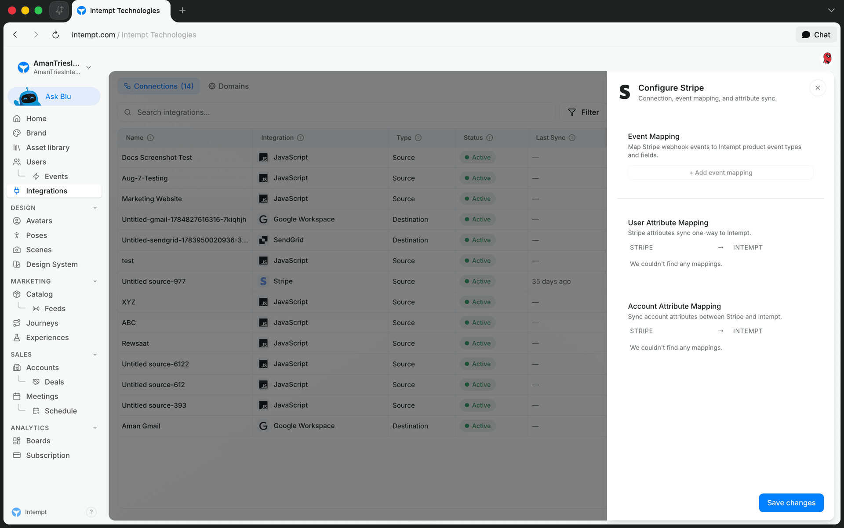Viewport: 844px width, 528px height.
Task: Open Events under Users
Action: click(56, 177)
